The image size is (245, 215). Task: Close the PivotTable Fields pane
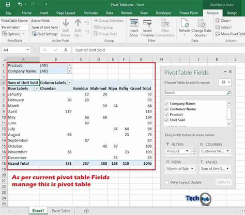pyautogui.click(x=231, y=71)
